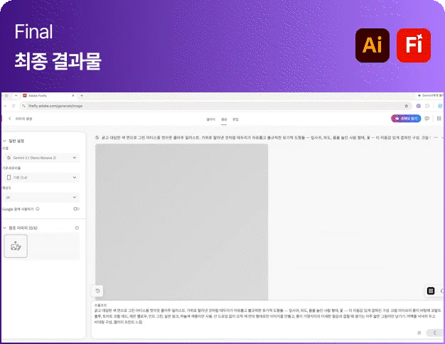The width and height of the screenshot is (445, 344).
Task: Click the site info icon in address bar
Action: coord(24,106)
